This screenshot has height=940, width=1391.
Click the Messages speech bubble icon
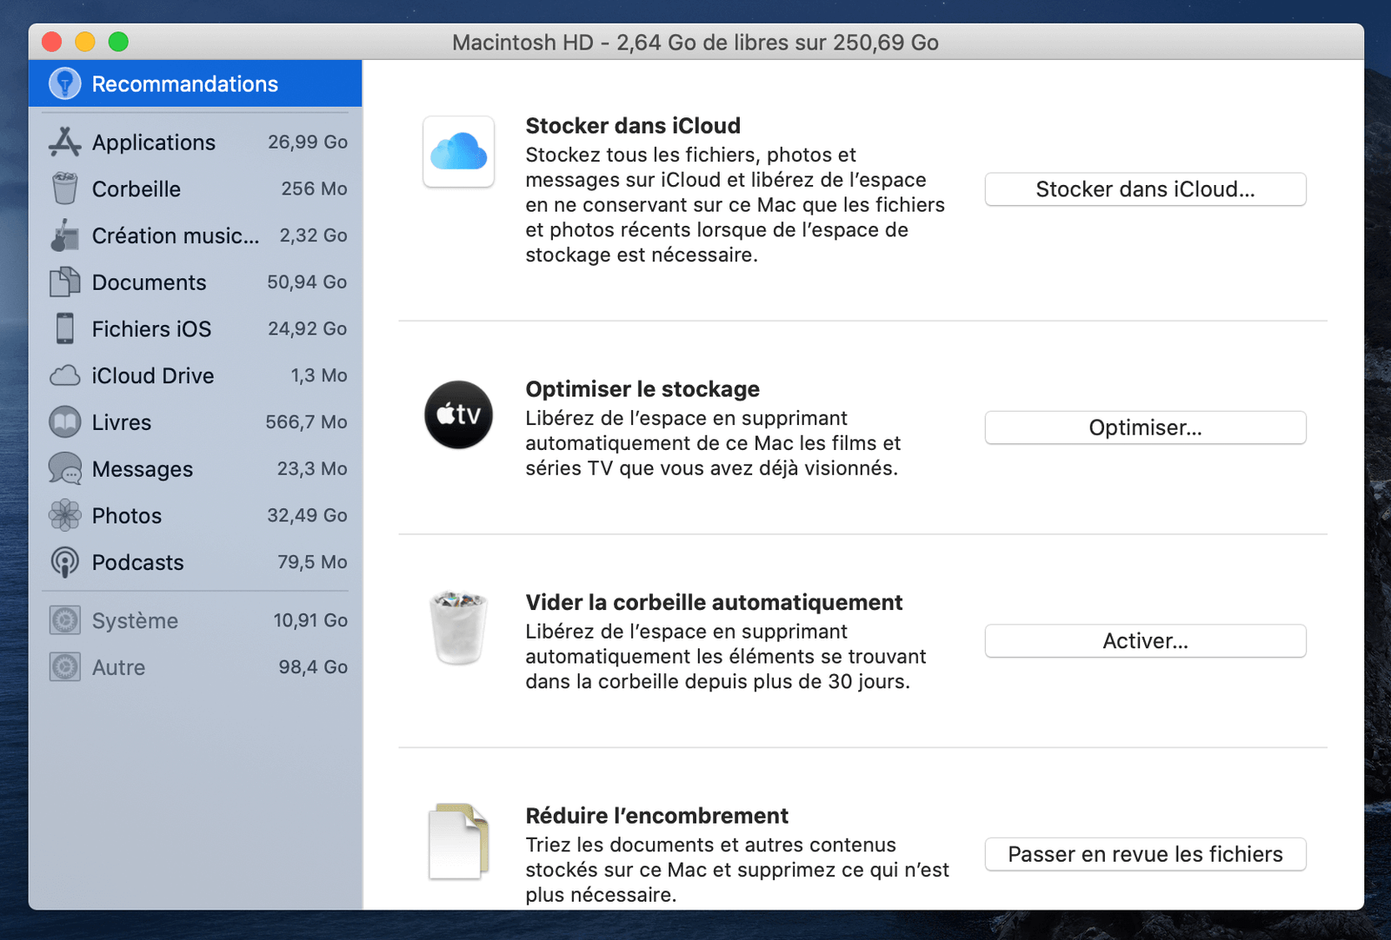pos(64,469)
